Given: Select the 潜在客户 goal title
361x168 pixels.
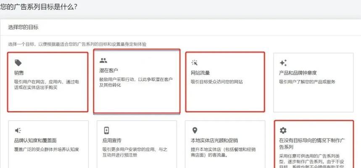Looking at the screenshot, I should (x=108, y=70).
